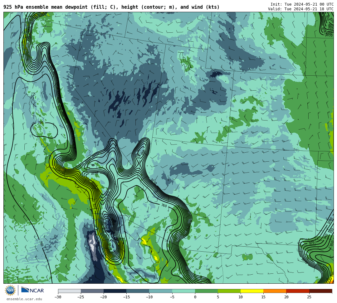Click the 5 colorbar tick label
The width and height of the screenshot is (337, 303).
pos(218,297)
